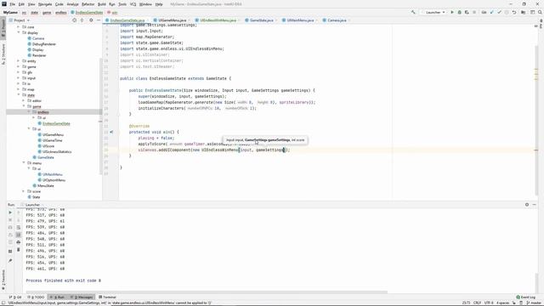Open the Refactor menu
The image size is (544, 306).
[x=88, y=4]
